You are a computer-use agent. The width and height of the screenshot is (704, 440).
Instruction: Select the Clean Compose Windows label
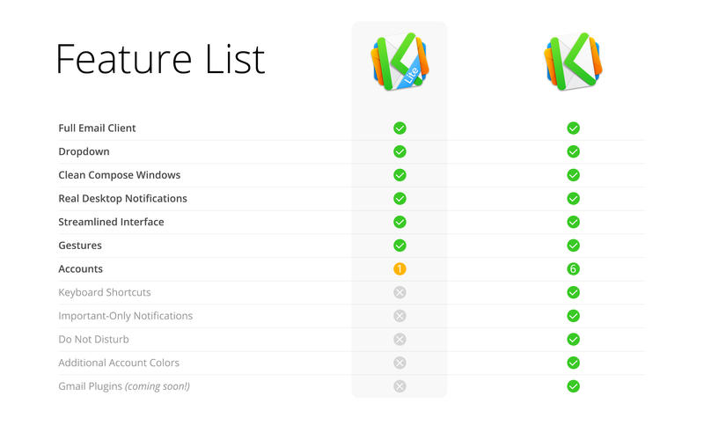(x=119, y=175)
